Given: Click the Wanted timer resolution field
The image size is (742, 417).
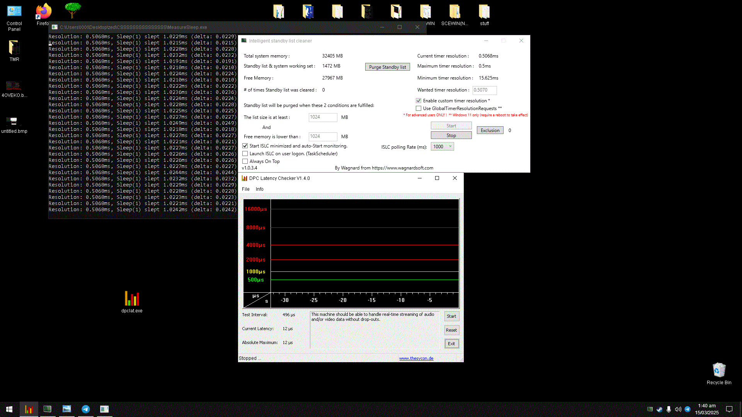Looking at the screenshot, I should click(x=484, y=90).
